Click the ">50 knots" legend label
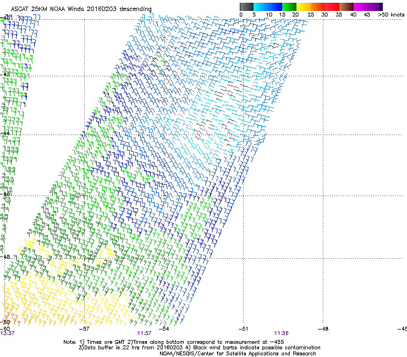The image size is (407, 357). click(391, 14)
